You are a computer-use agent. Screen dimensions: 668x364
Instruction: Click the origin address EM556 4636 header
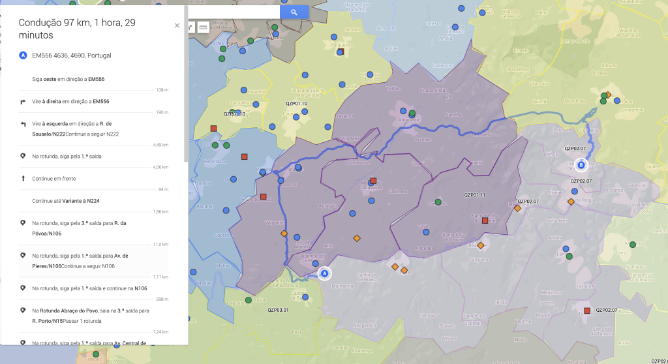(x=72, y=55)
